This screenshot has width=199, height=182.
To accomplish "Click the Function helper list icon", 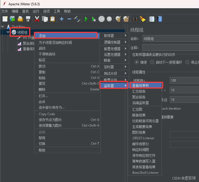I will pos(152,19).
